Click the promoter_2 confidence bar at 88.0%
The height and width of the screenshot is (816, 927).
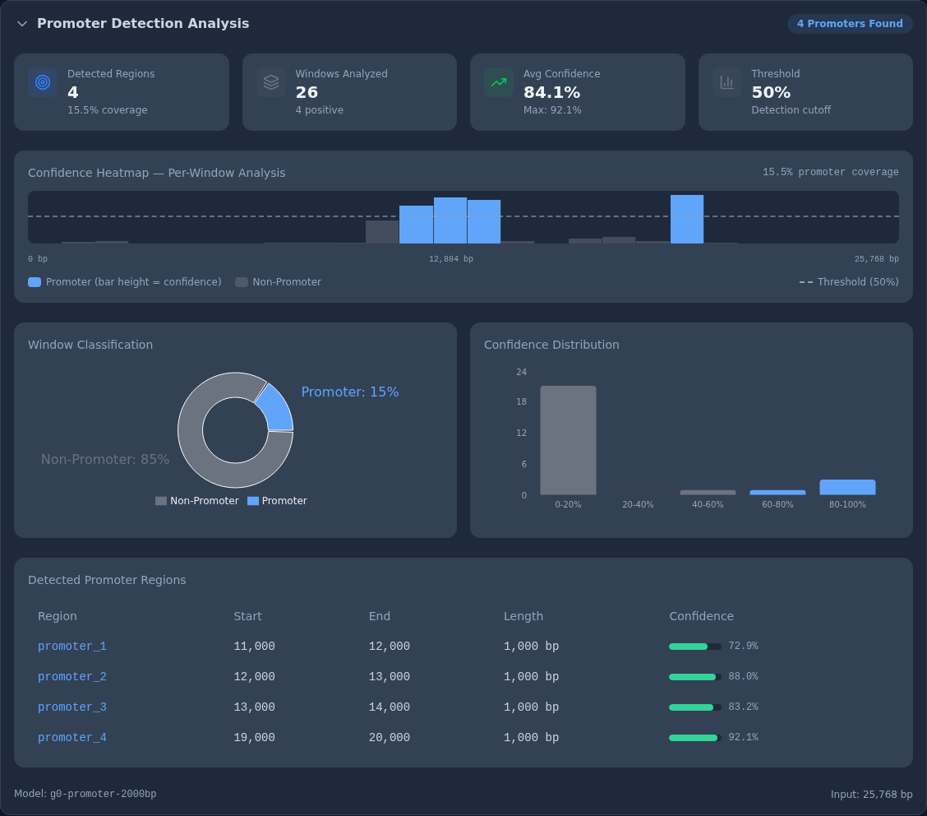pyautogui.click(x=695, y=676)
